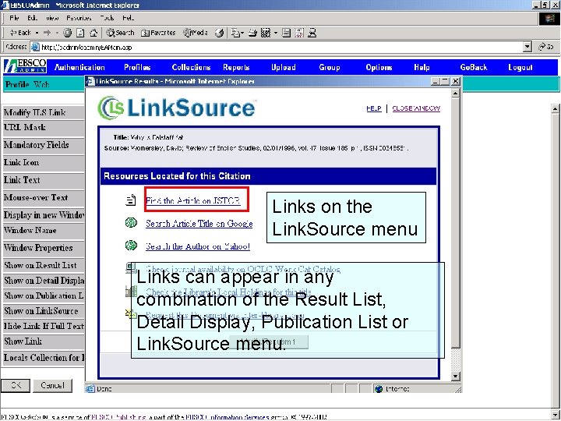Screen dimensions: 561x421
Task: Open the Reports tab
Action: click(x=236, y=67)
